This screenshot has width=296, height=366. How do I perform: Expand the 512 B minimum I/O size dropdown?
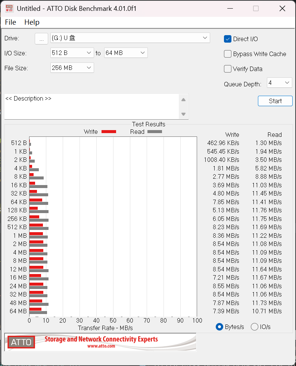[72, 53]
